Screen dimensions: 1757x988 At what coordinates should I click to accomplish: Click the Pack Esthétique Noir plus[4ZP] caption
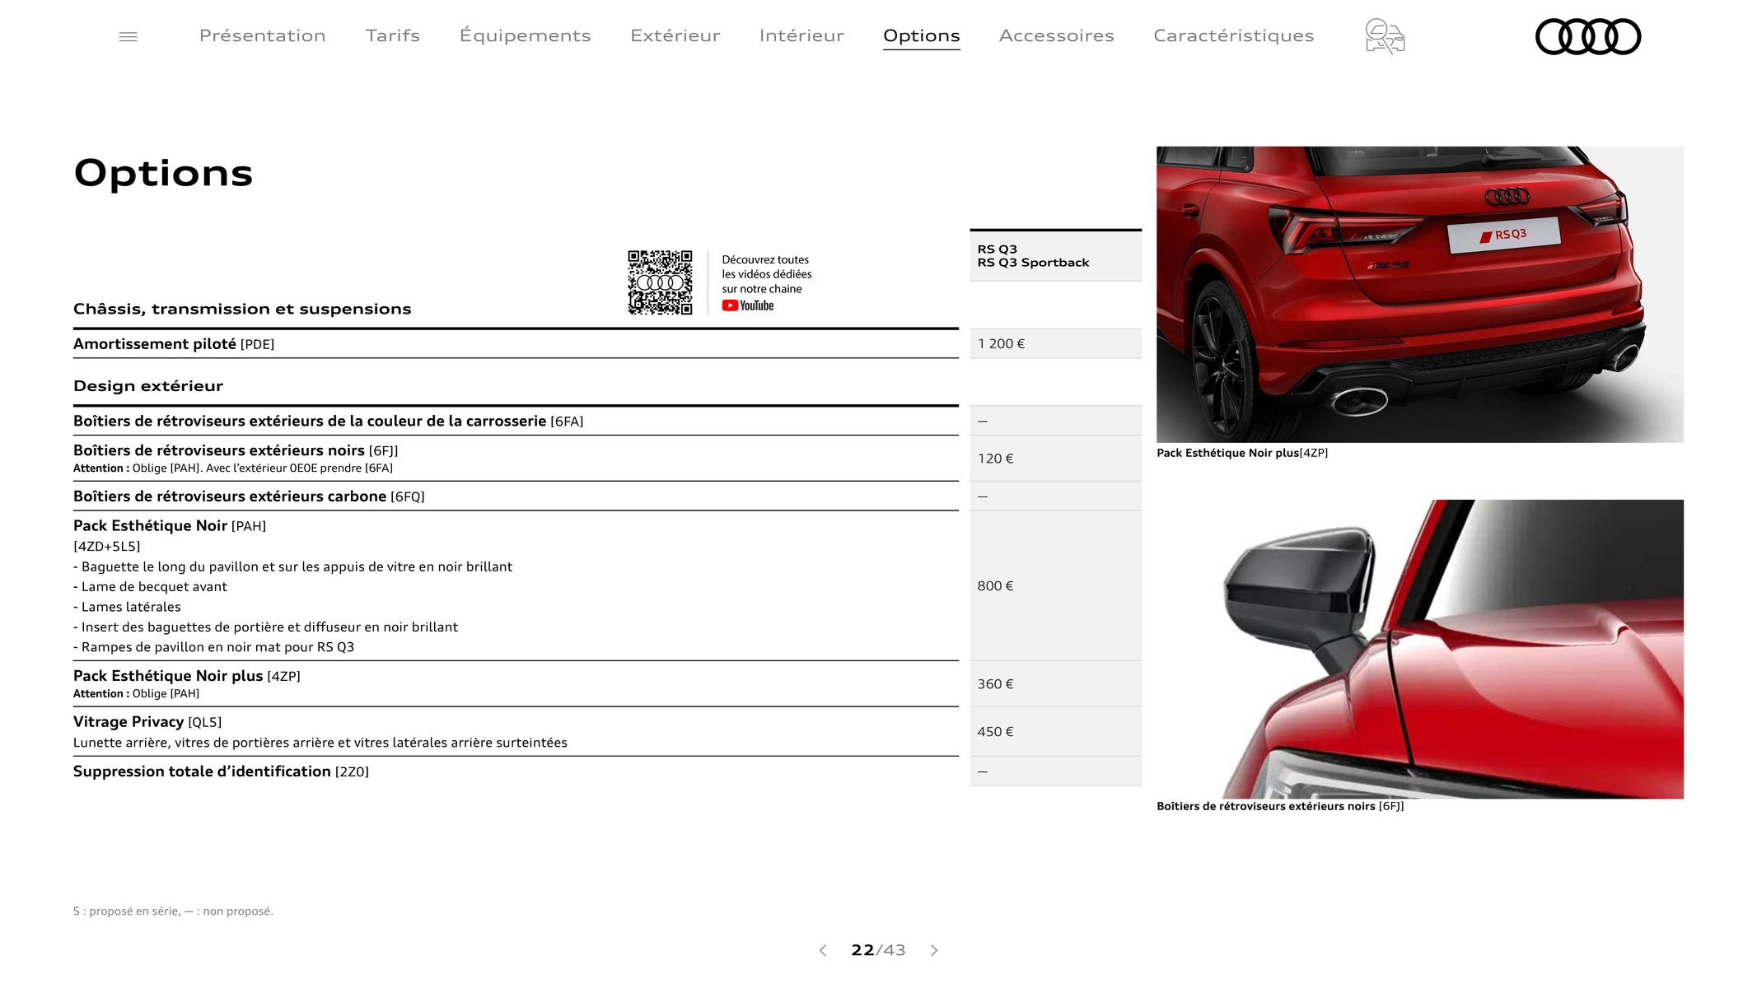click(1241, 453)
